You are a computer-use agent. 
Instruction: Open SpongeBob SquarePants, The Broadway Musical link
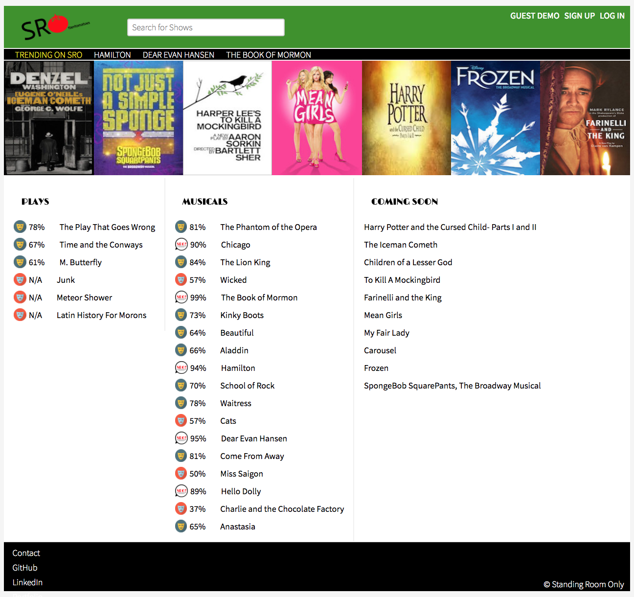(x=452, y=386)
